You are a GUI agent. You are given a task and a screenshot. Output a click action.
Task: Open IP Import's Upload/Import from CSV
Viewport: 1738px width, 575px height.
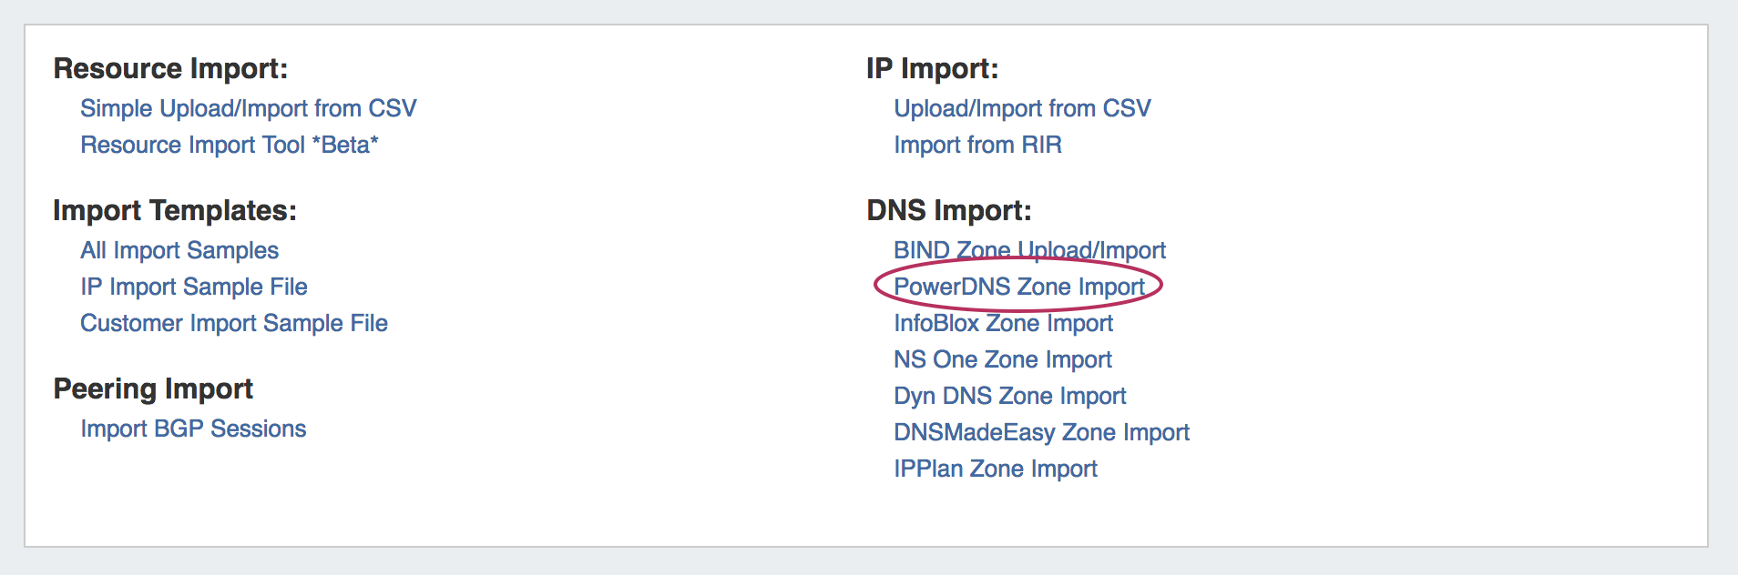point(1022,108)
